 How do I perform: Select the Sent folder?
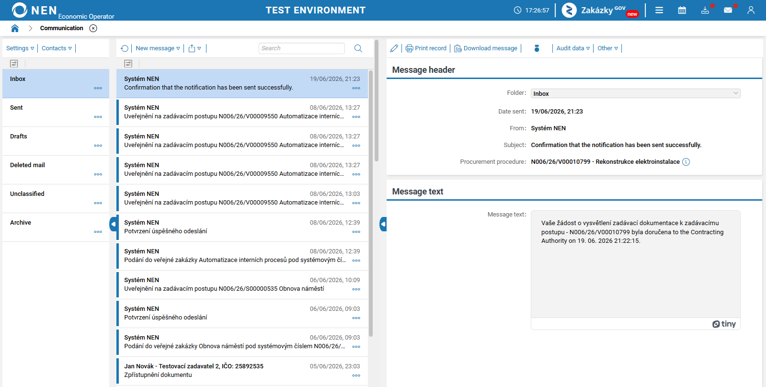56,113
